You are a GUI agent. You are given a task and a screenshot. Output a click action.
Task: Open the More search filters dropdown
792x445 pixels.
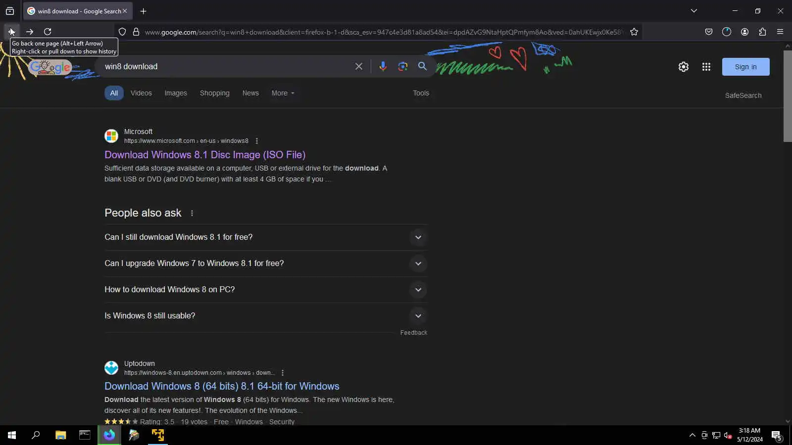click(283, 93)
